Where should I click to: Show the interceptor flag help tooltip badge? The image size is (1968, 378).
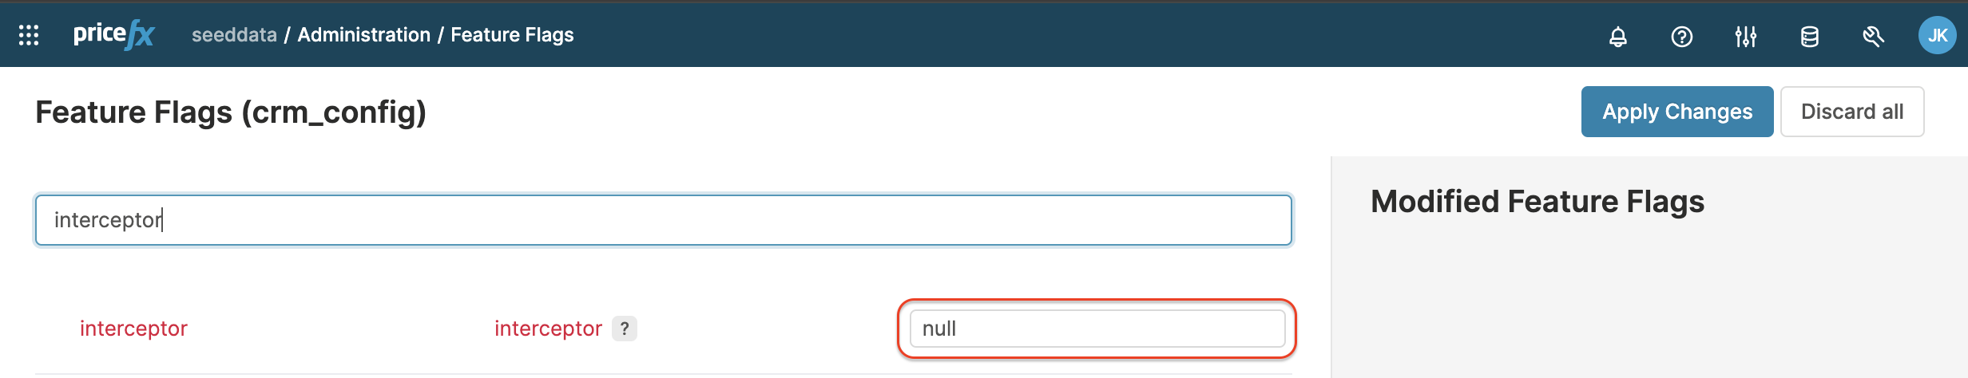click(x=625, y=329)
